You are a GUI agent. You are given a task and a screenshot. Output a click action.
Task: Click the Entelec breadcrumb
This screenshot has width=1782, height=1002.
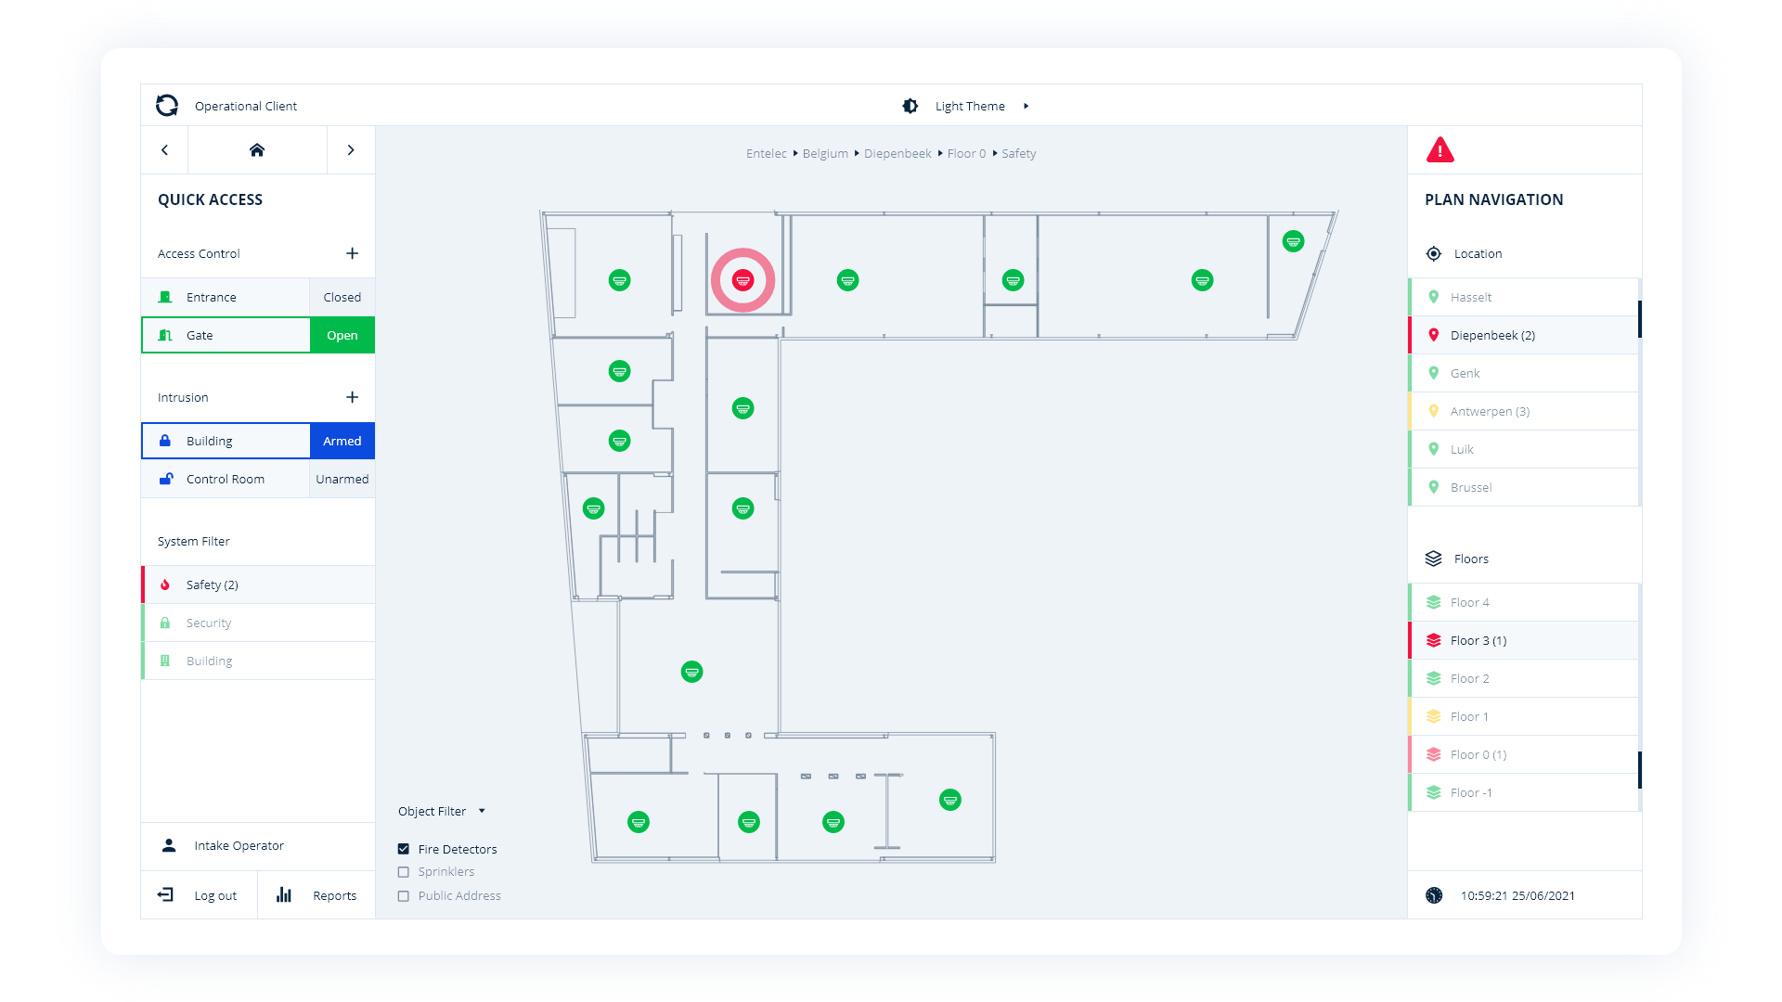(x=767, y=154)
